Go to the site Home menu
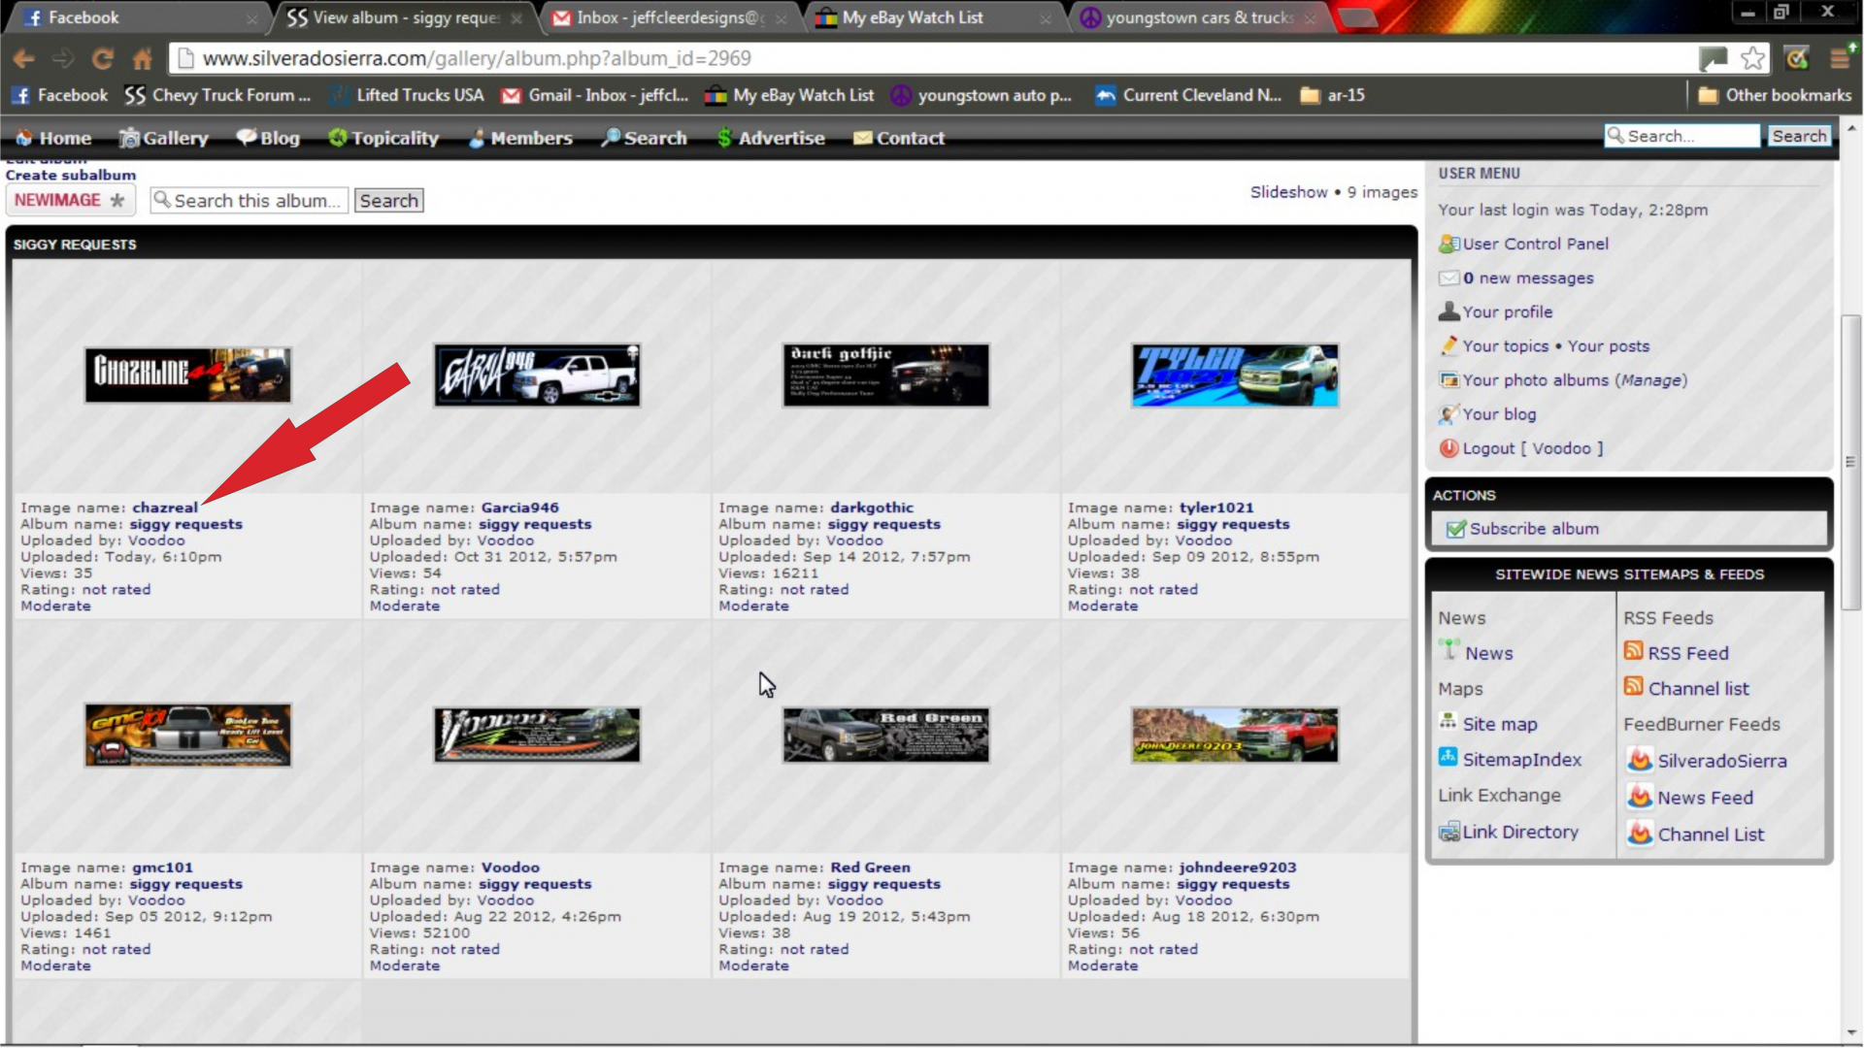Image resolution: width=1864 pixels, height=1048 pixels. 53,138
